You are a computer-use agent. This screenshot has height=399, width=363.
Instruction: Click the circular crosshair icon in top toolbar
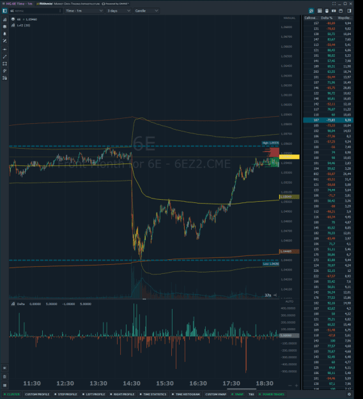point(311,11)
